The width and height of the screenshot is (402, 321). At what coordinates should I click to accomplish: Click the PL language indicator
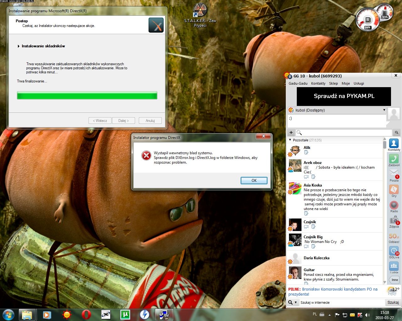pos(315,314)
